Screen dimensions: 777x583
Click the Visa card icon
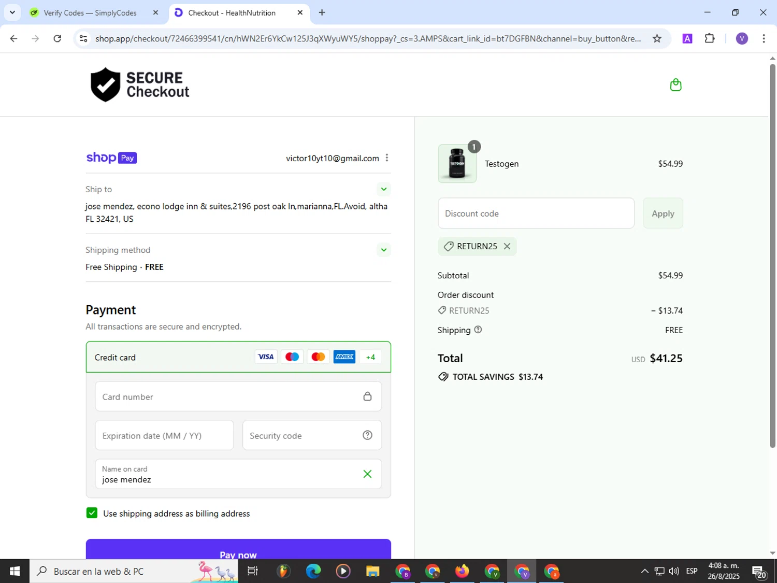(x=266, y=357)
